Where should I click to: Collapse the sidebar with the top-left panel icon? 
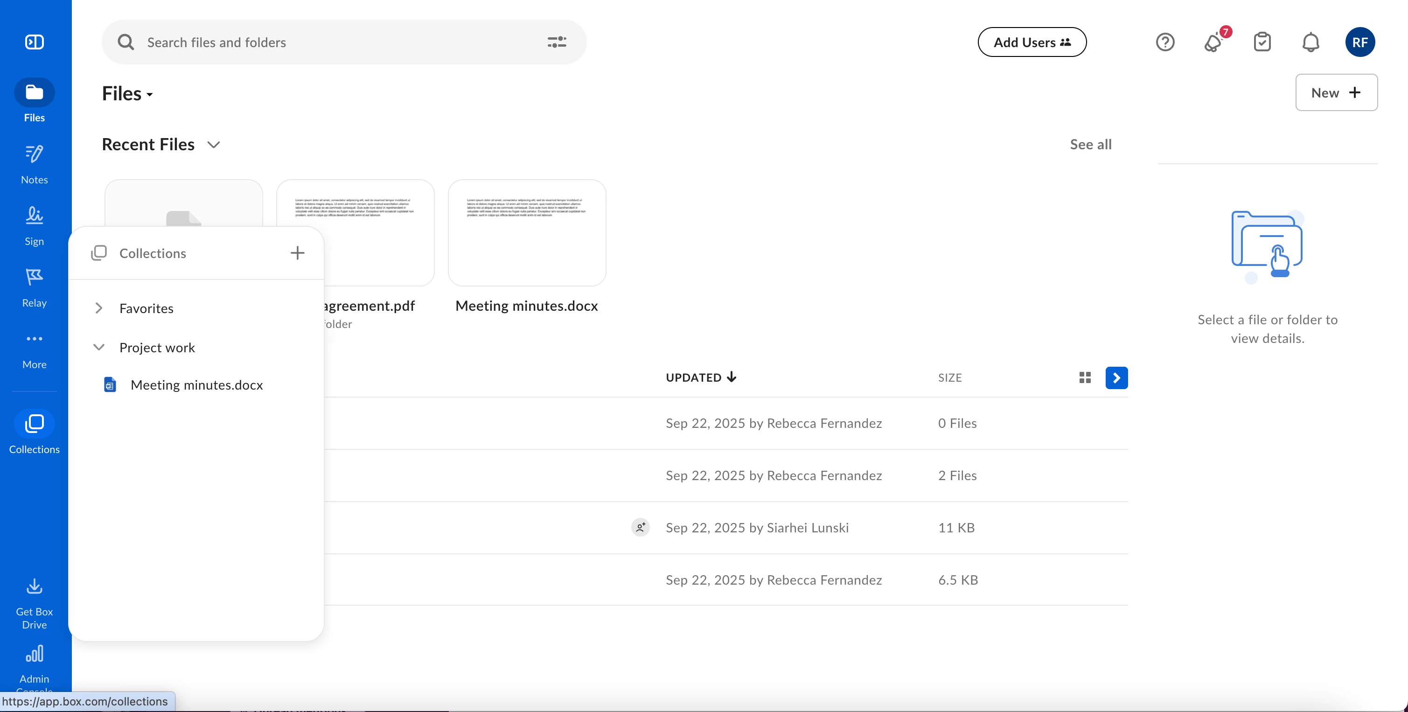[x=35, y=42]
